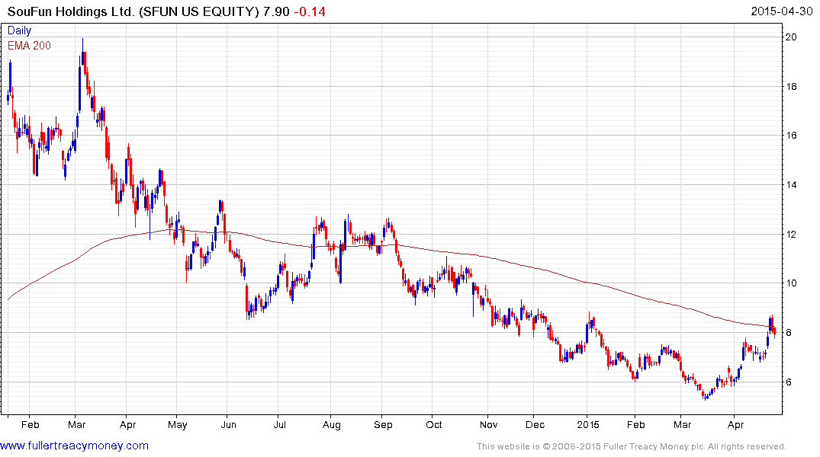This screenshot has width=820, height=457.
Task: Select the 'Daily' interval label
Action: [x=19, y=30]
